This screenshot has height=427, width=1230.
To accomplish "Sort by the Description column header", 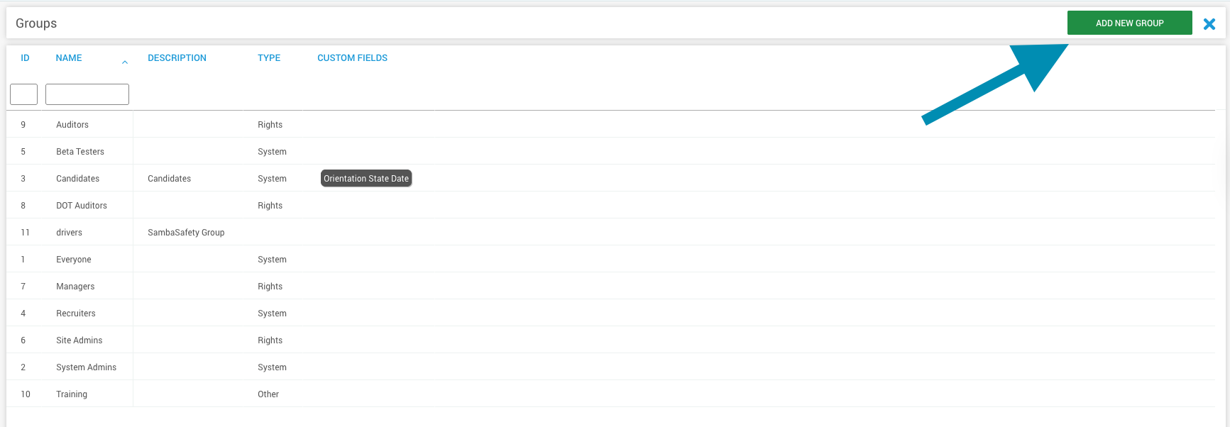I will [177, 58].
